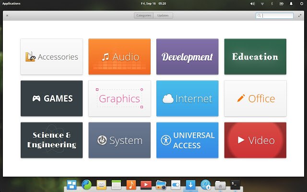Viewport: 307px width, 192px height.
Task: Open the date and time indicator
Action: pyautogui.click(x=153, y=3)
